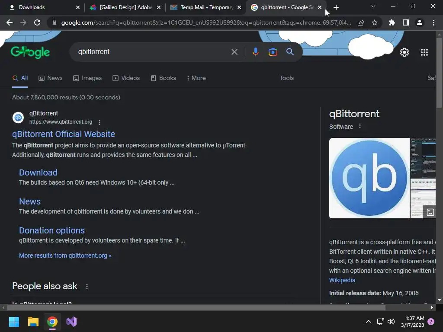The height and width of the screenshot is (332, 443).
Task: Click Chrome in the taskbar
Action: pos(52,322)
